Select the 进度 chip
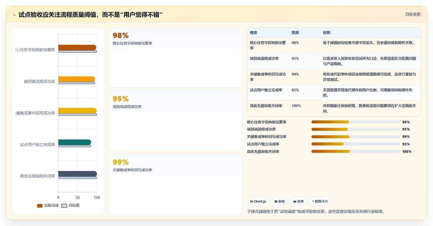 click(298, 201)
